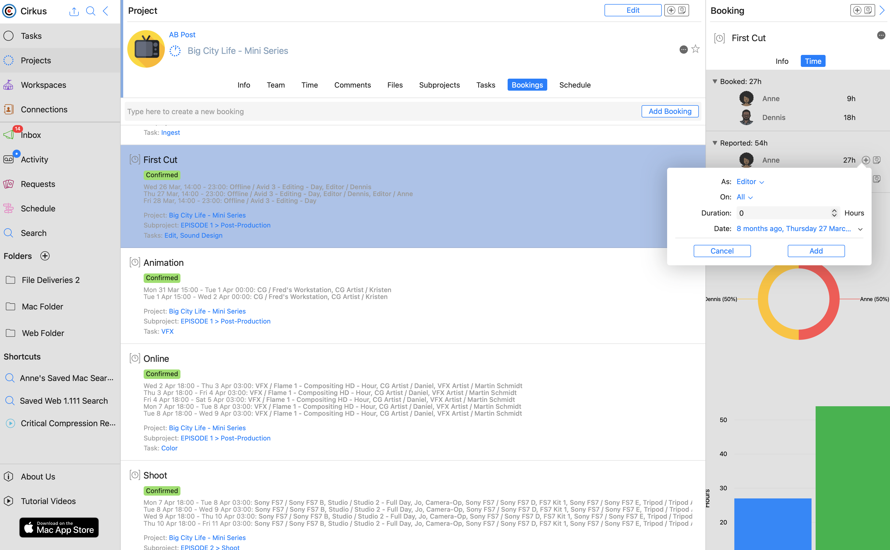Click the Duration hours stepper arrows
The image size is (890, 550).
[834, 213]
